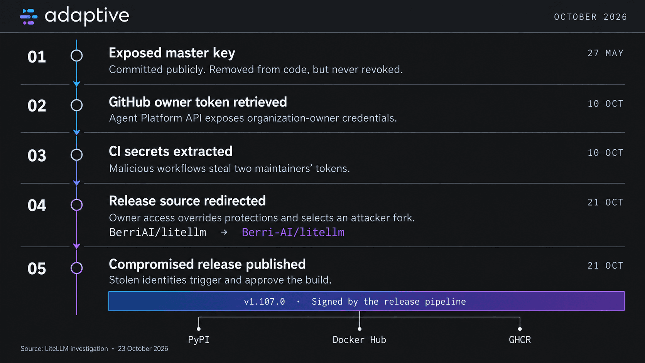Click the step number 03

[x=37, y=156]
